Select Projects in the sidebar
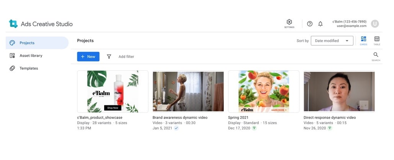Image resolution: width=394 pixels, height=160 pixels. pyautogui.click(x=37, y=43)
